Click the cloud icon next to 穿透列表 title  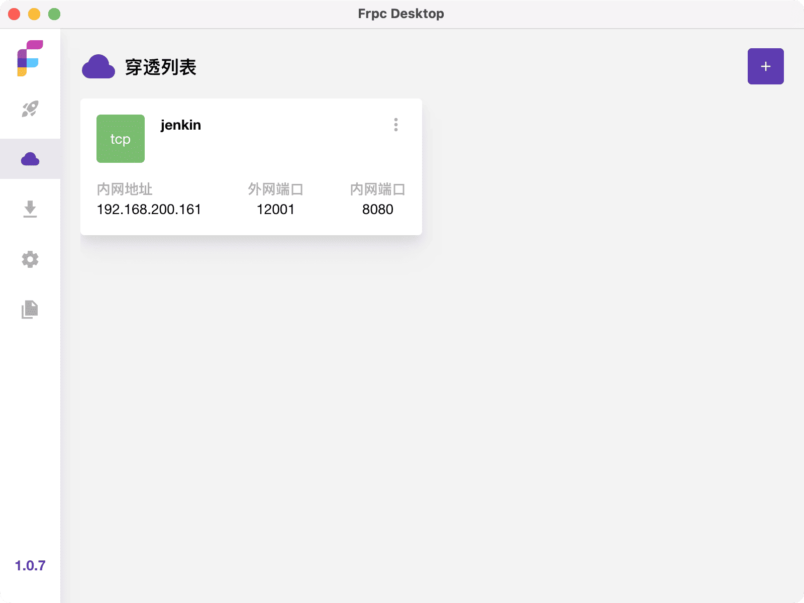point(98,66)
